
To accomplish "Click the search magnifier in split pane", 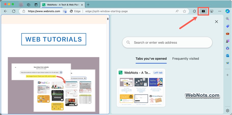I will coord(128,43).
